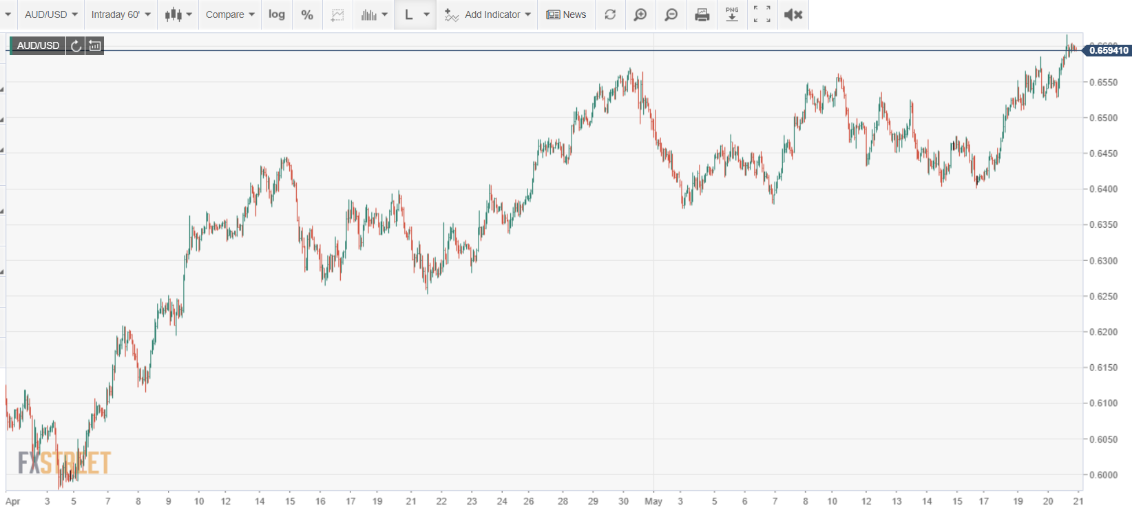Open the Intraday 60' timeframe dropdown
The image size is (1132, 508).
pyautogui.click(x=120, y=14)
